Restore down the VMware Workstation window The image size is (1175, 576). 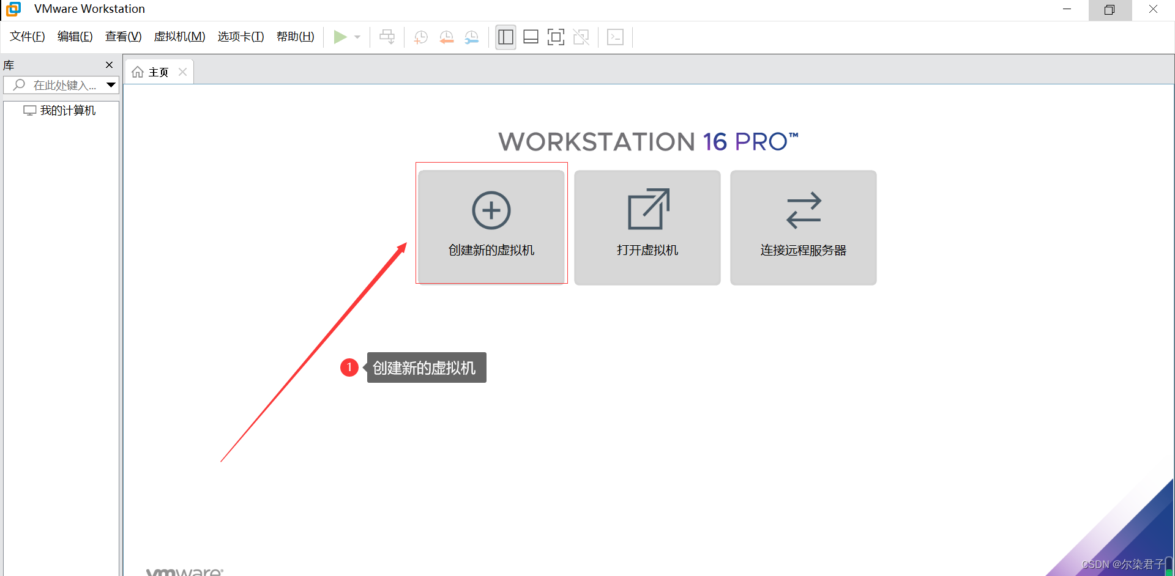click(x=1110, y=9)
